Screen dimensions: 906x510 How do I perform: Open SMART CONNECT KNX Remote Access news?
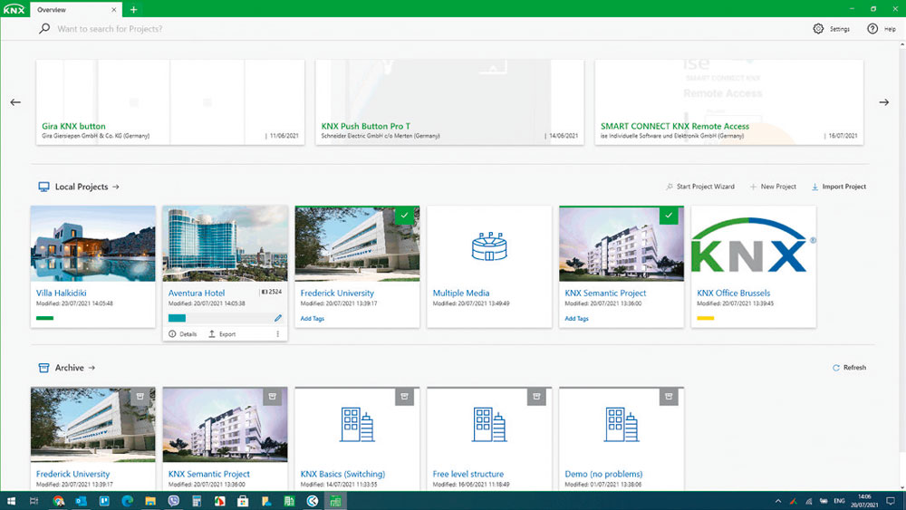point(729,102)
